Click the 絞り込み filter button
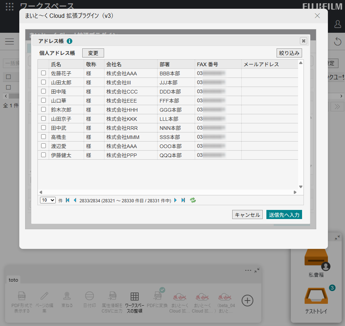The image size is (345, 326). pos(289,53)
